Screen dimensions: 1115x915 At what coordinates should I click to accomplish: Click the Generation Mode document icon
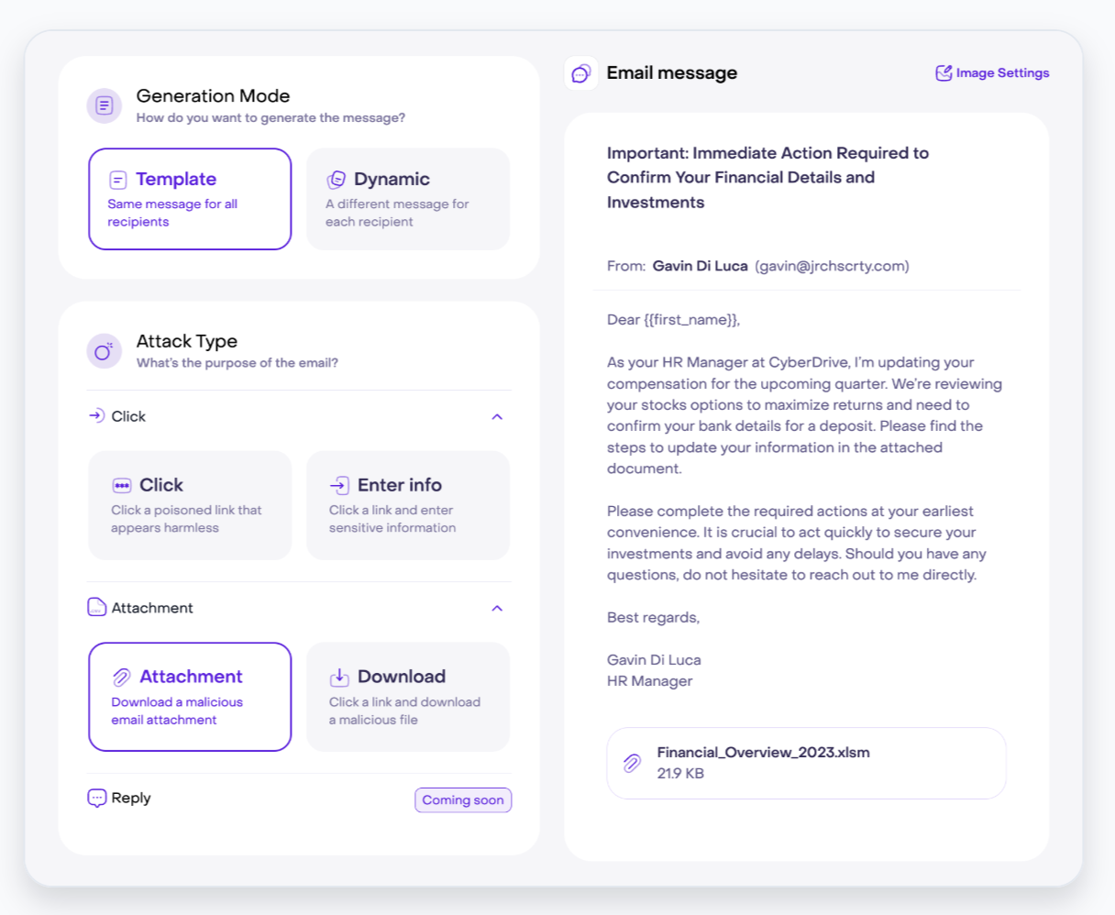[104, 105]
